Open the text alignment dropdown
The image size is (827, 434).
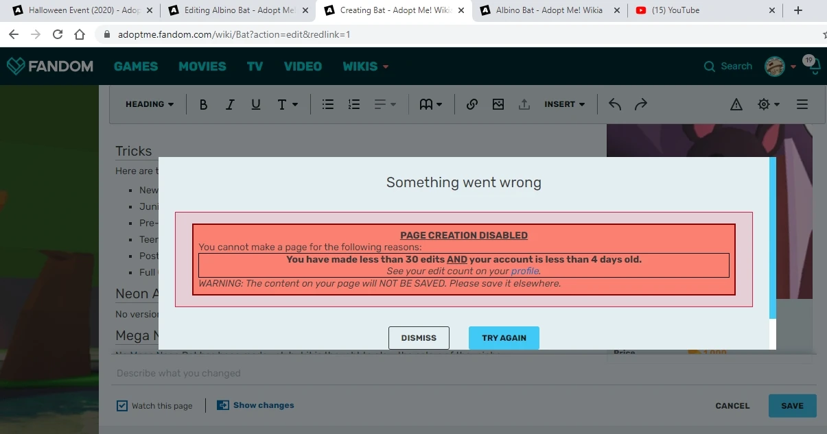point(385,104)
